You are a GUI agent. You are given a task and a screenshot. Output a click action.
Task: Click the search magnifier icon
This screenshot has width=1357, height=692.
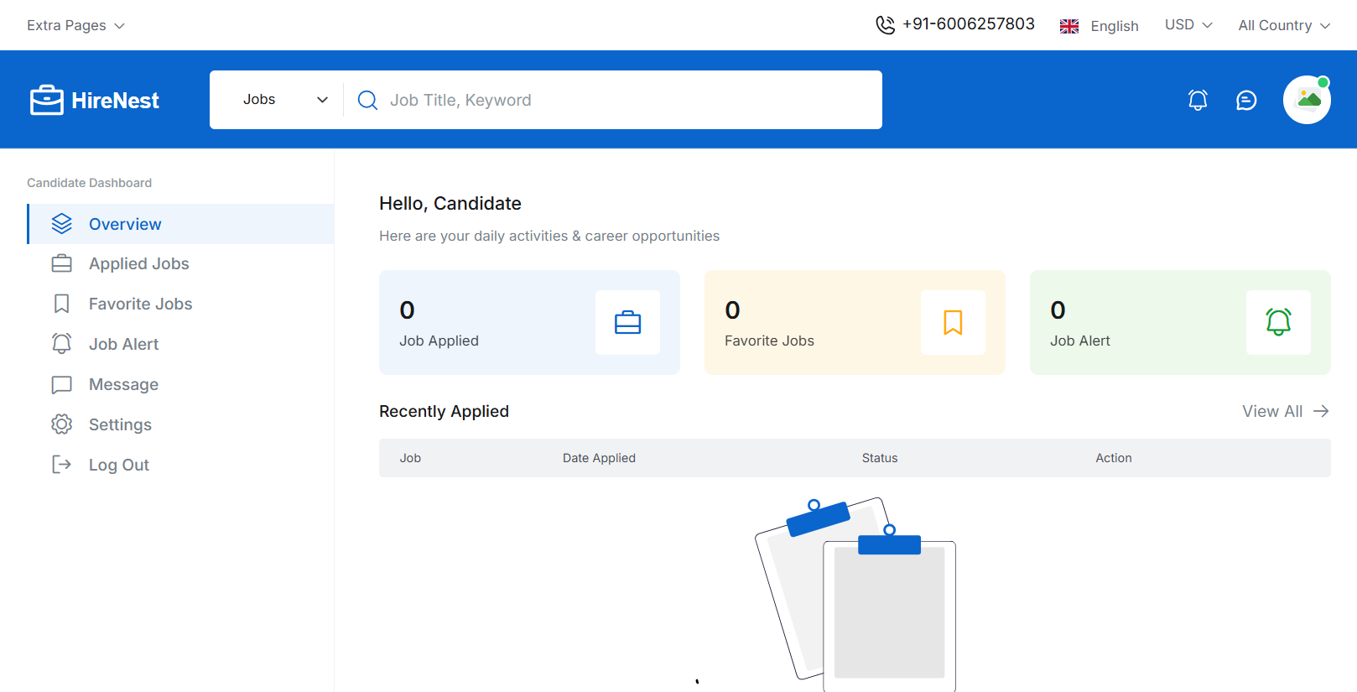tap(367, 101)
